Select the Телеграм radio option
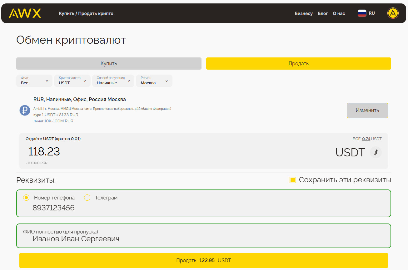Viewport: 408px width, 270px height. coord(87,198)
